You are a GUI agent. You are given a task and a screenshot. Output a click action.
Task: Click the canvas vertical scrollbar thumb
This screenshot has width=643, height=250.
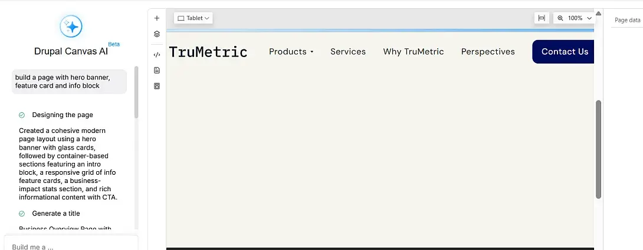tap(598, 149)
